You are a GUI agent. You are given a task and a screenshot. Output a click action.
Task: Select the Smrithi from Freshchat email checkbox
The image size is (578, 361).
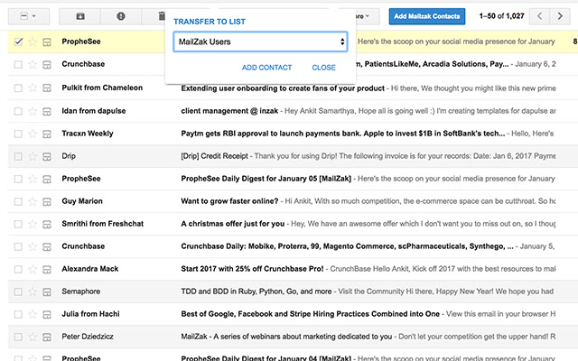coord(19,223)
